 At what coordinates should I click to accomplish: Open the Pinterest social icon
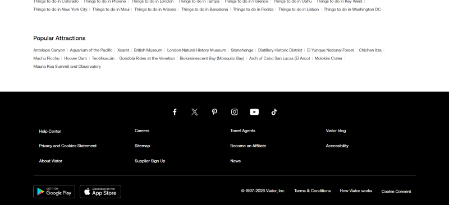214,112
